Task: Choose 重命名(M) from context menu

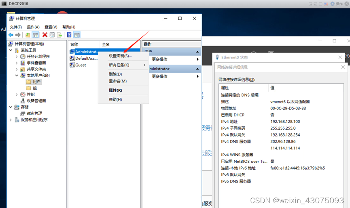Action: tap(123, 81)
